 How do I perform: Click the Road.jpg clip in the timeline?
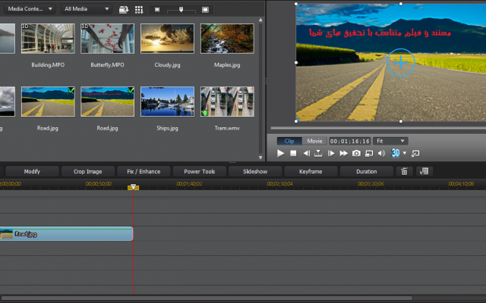tap(66, 234)
